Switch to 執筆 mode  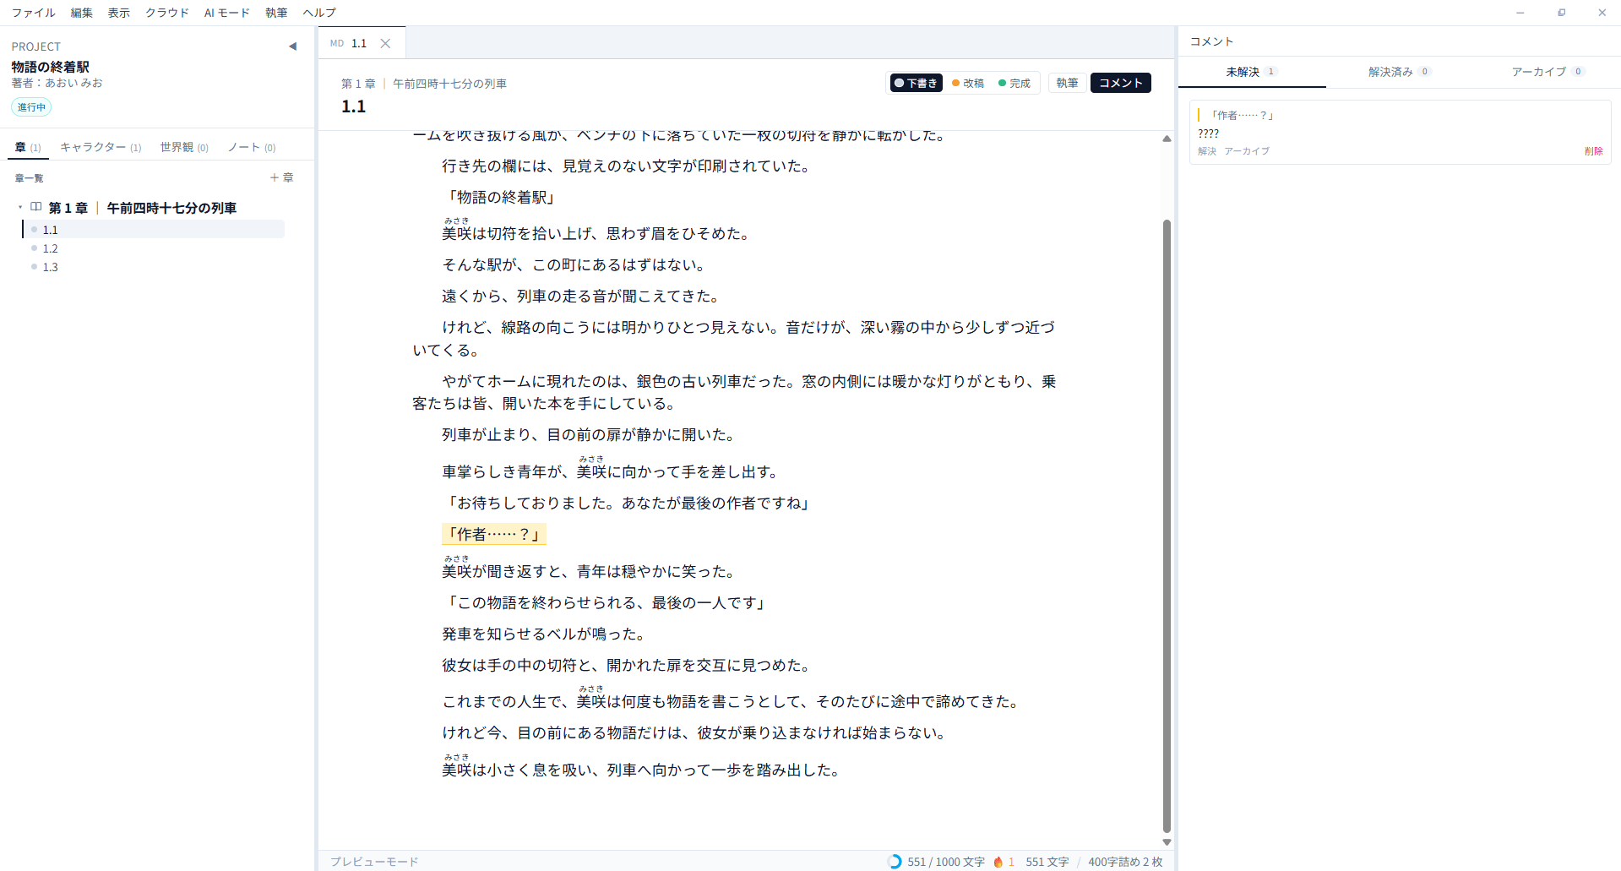(1067, 83)
